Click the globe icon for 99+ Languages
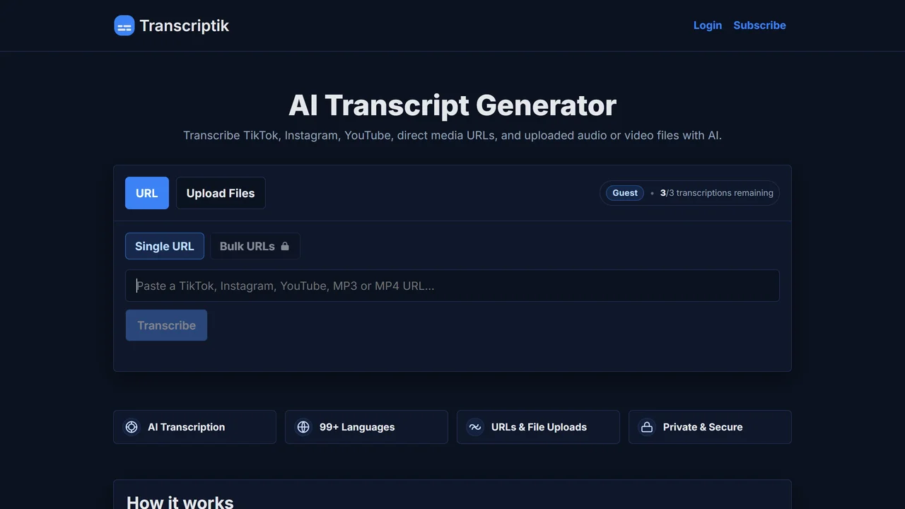This screenshot has width=905, height=509. pyautogui.click(x=303, y=427)
